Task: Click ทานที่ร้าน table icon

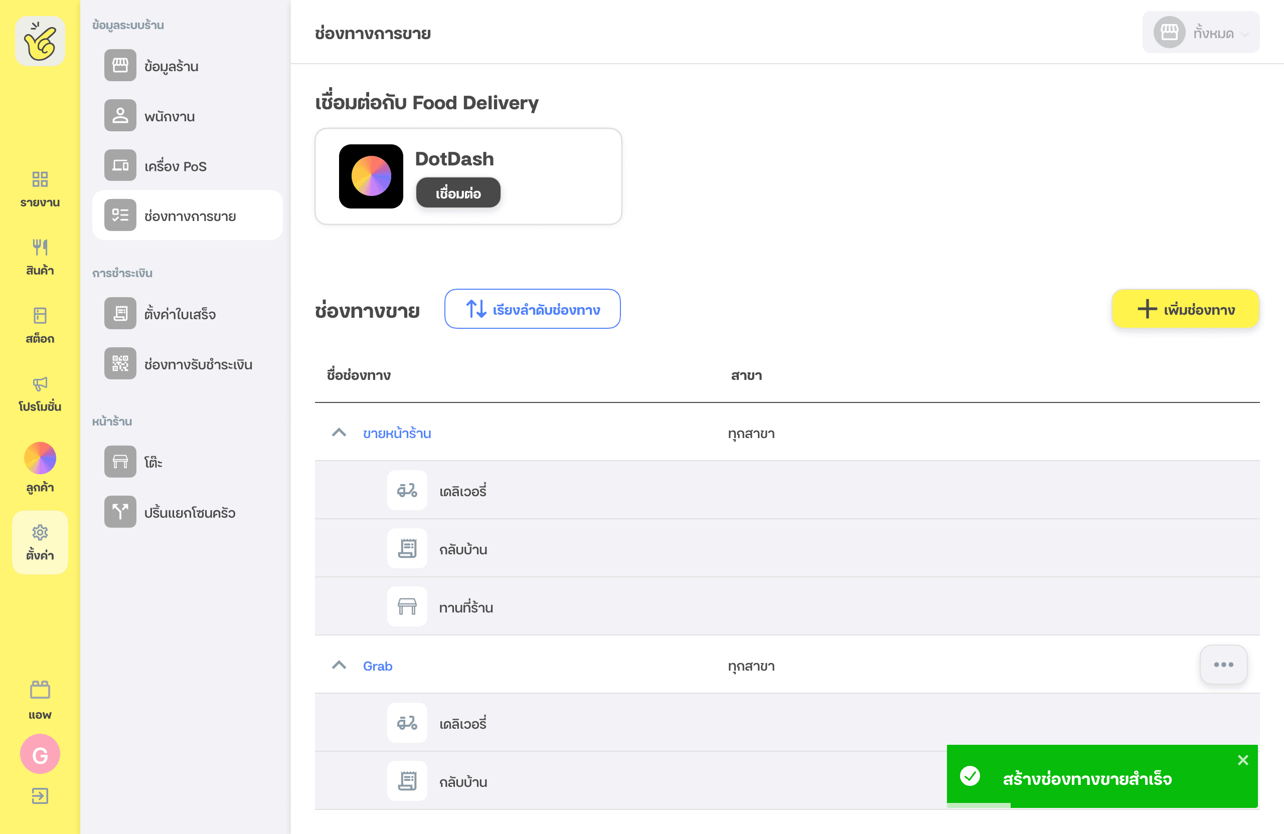Action: tap(407, 606)
